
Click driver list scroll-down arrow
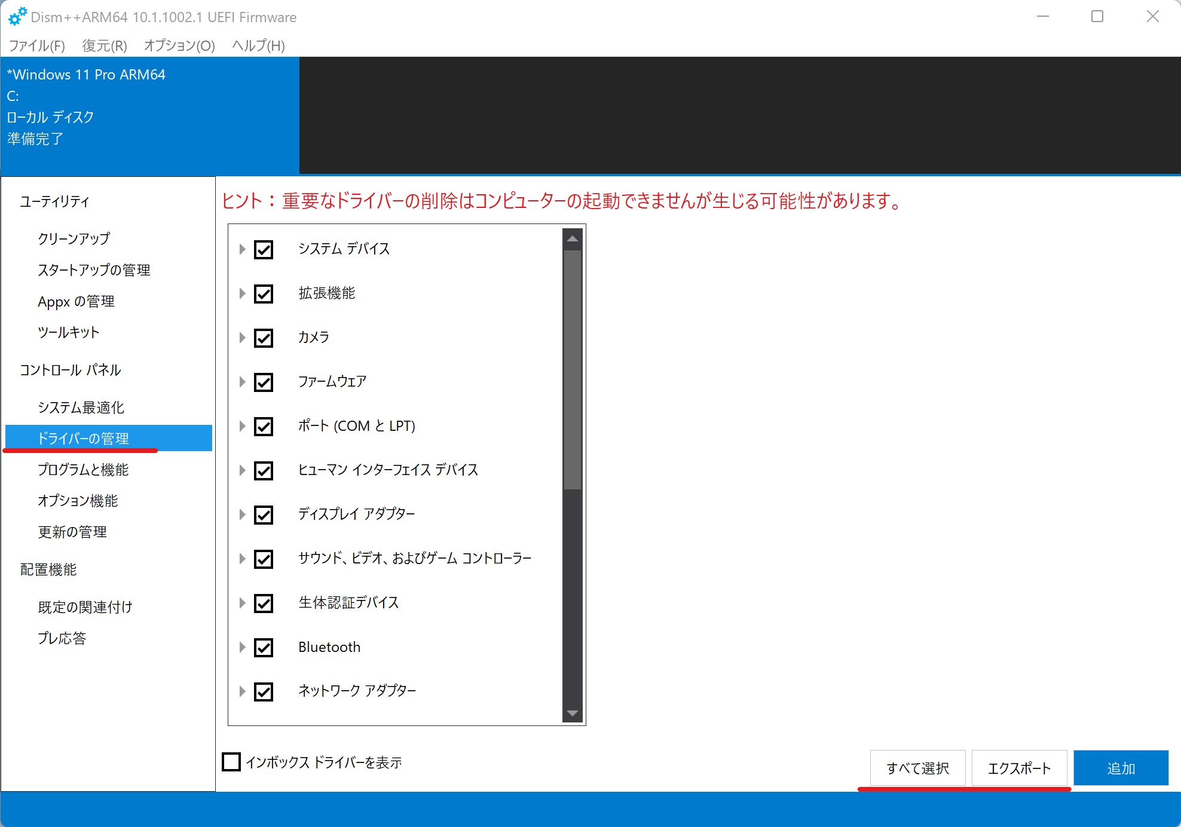point(573,713)
